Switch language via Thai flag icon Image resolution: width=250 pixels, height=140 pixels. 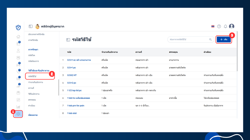(213, 26)
